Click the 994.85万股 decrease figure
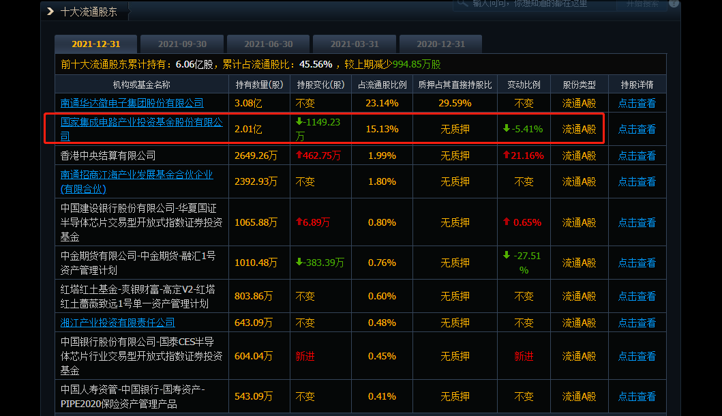 417,65
